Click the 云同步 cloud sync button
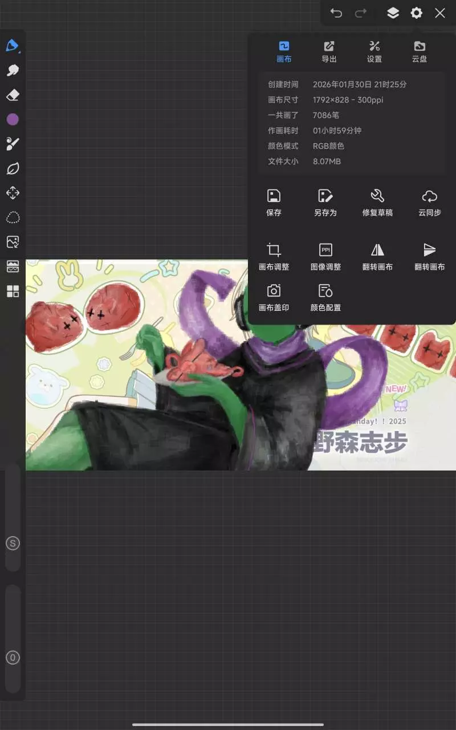456x730 pixels. [430, 202]
